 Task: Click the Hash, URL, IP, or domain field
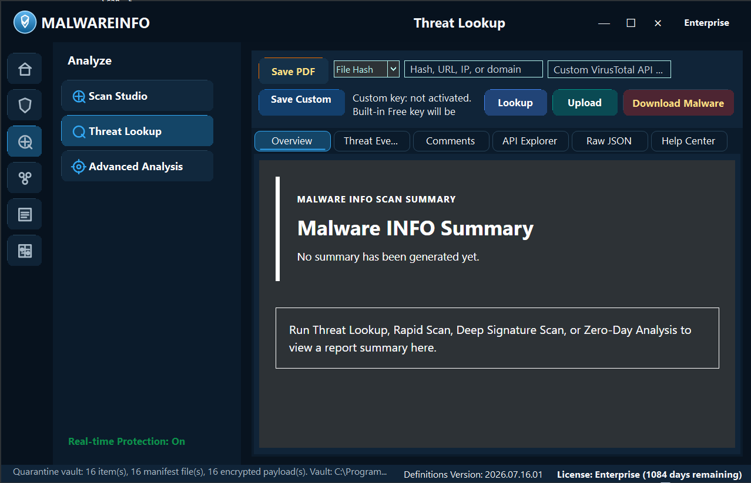(x=473, y=69)
